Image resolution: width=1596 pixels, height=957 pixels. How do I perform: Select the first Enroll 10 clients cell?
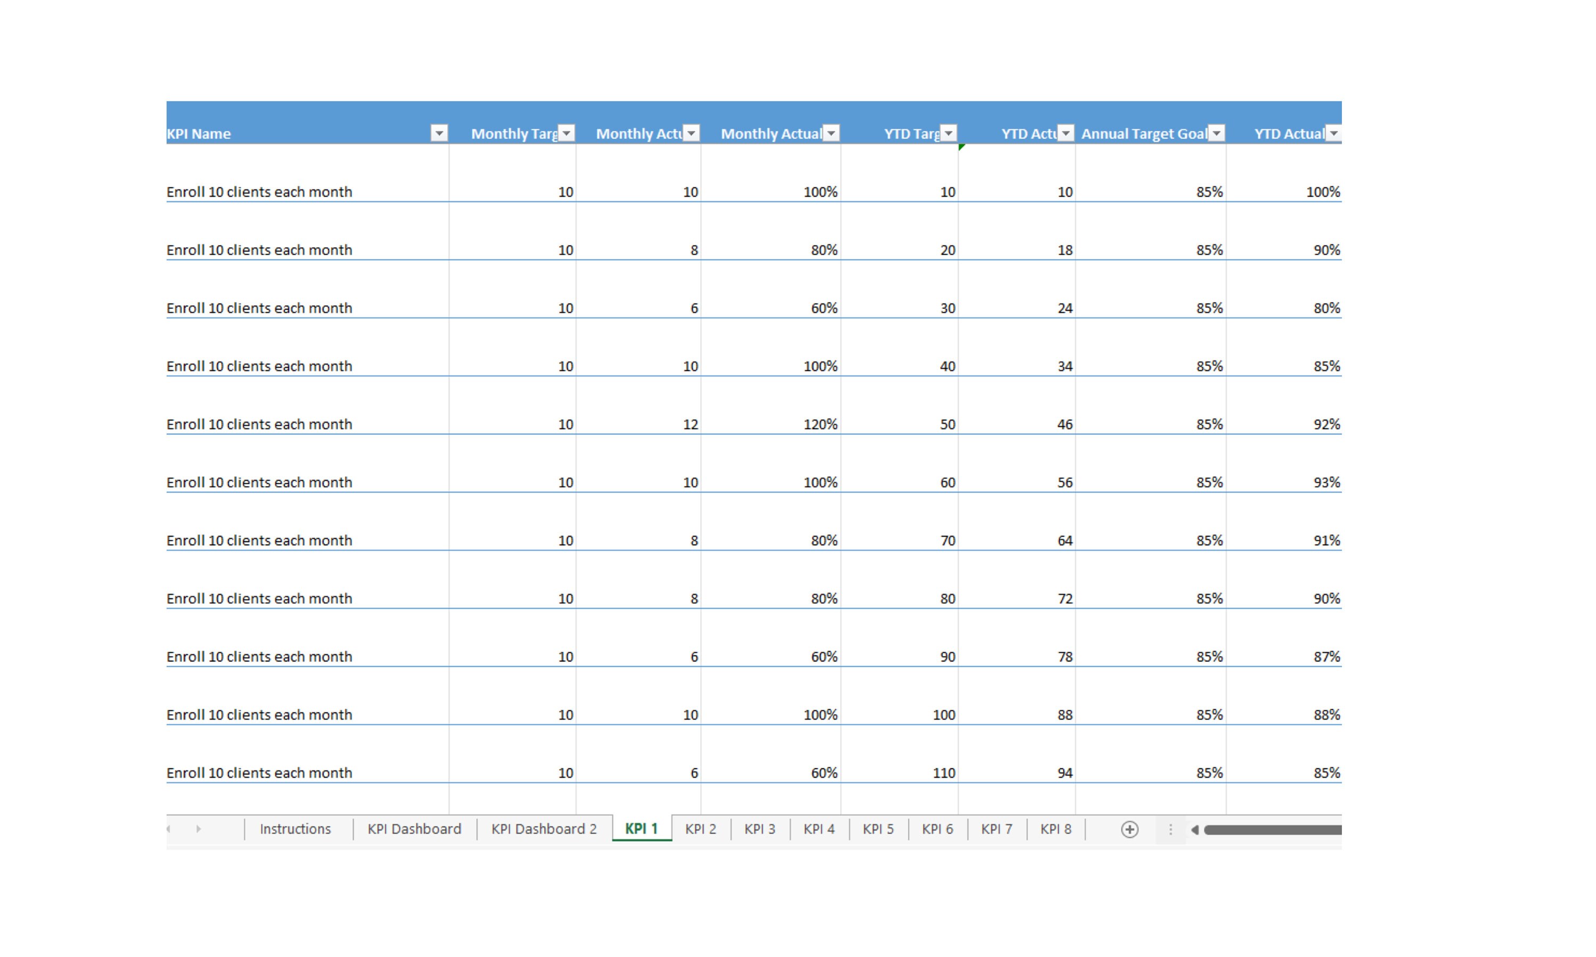[x=259, y=191]
